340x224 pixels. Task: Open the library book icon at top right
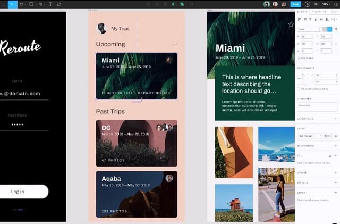coord(336,4)
